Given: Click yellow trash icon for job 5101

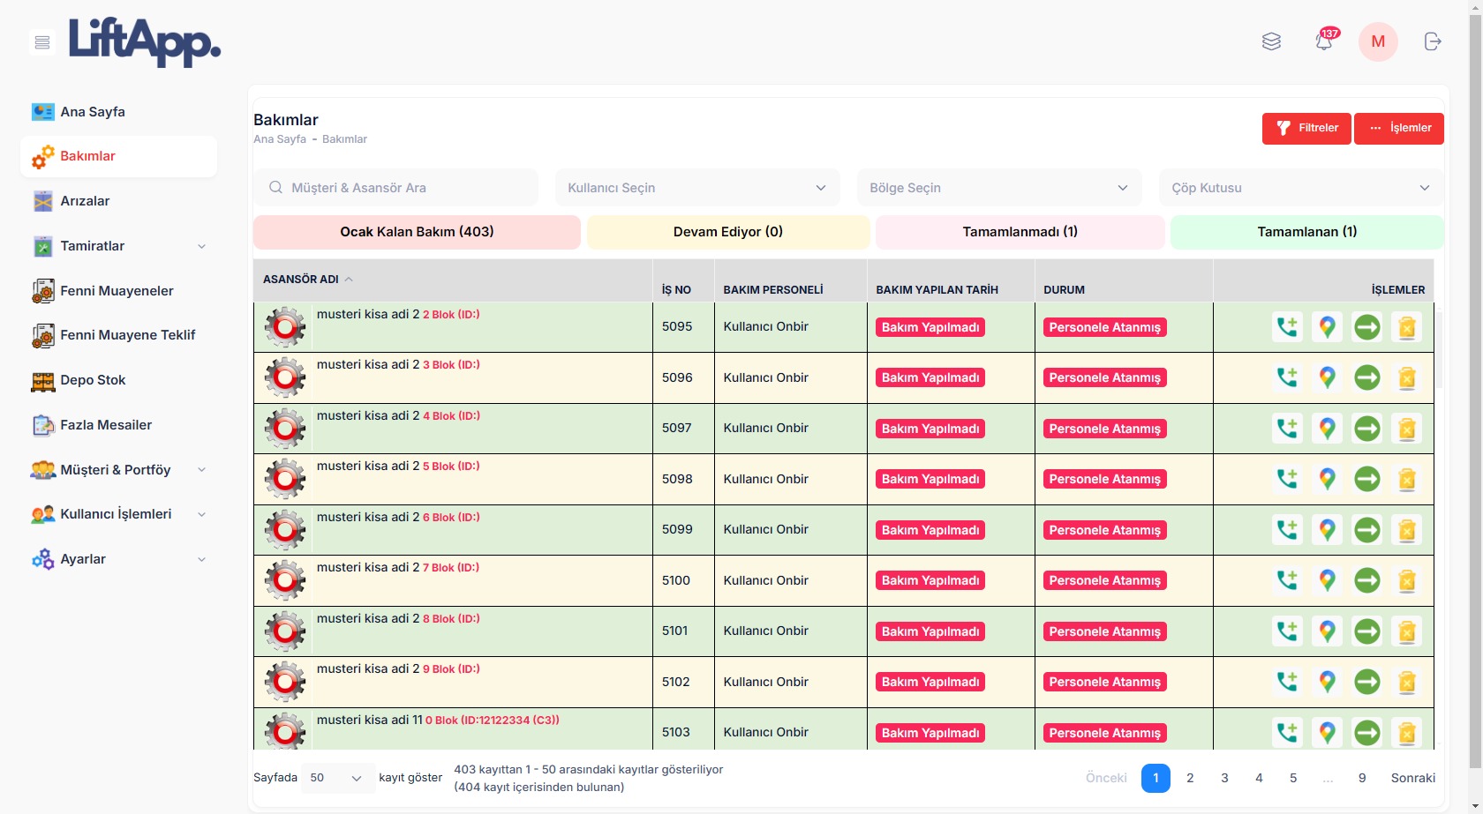Looking at the screenshot, I should click(x=1406, y=631).
